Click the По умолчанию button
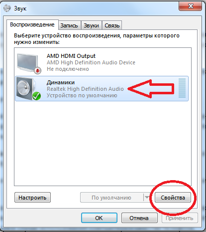Screen dimensions: 206x232 tap(111, 198)
